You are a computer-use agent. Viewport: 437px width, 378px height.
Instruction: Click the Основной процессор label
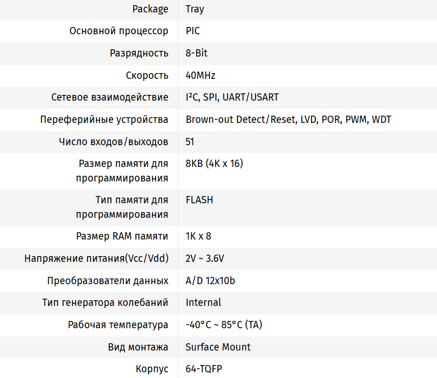[119, 31]
